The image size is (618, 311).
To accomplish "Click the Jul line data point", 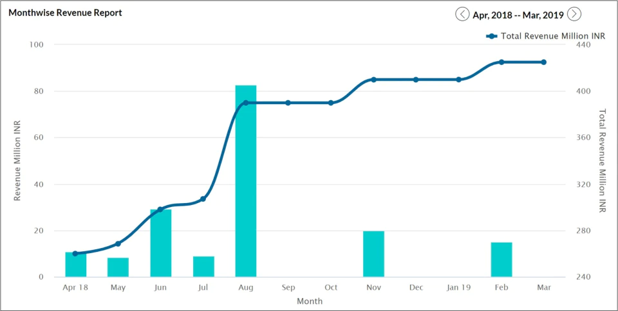I will click(203, 199).
